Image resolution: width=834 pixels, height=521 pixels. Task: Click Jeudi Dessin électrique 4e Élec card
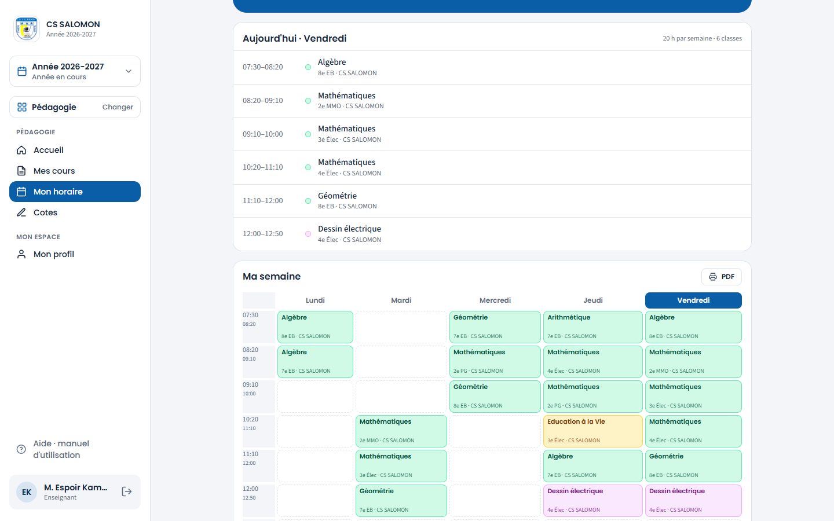pos(593,501)
